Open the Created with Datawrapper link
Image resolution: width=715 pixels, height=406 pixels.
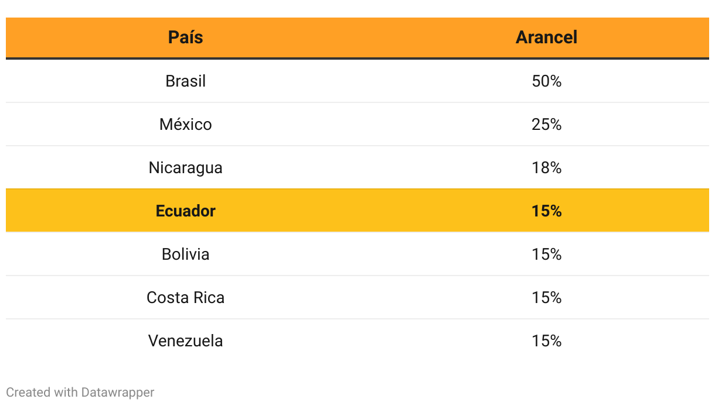pos(80,392)
